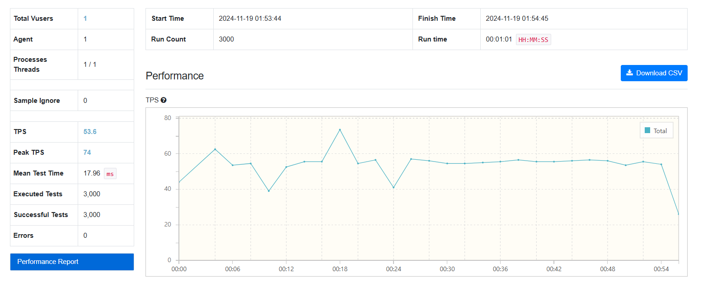Click the Sample Ignore label
This screenshot has width=703, height=282.
[37, 101]
